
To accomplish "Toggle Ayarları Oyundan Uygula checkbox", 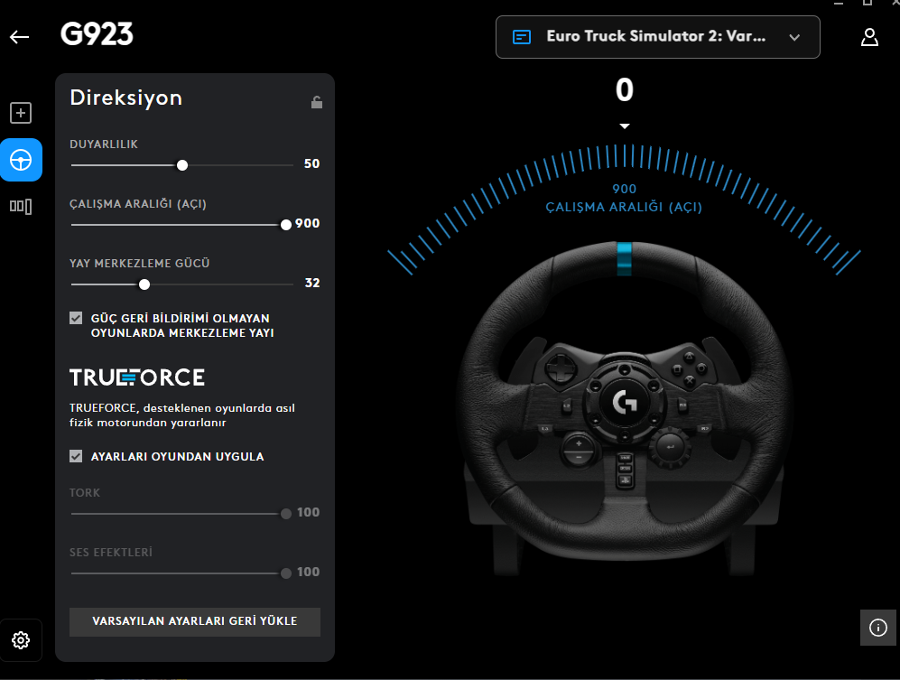I will click(76, 456).
